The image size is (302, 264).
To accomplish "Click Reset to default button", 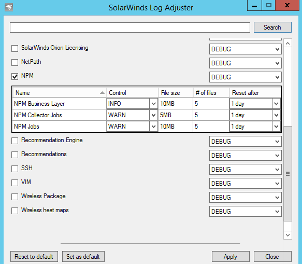I will pyautogui.click(x=34, y=257).
